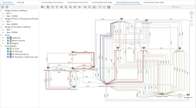Open the overview window dropdown arrow
196x108 pixels.
tap(96, 7)
